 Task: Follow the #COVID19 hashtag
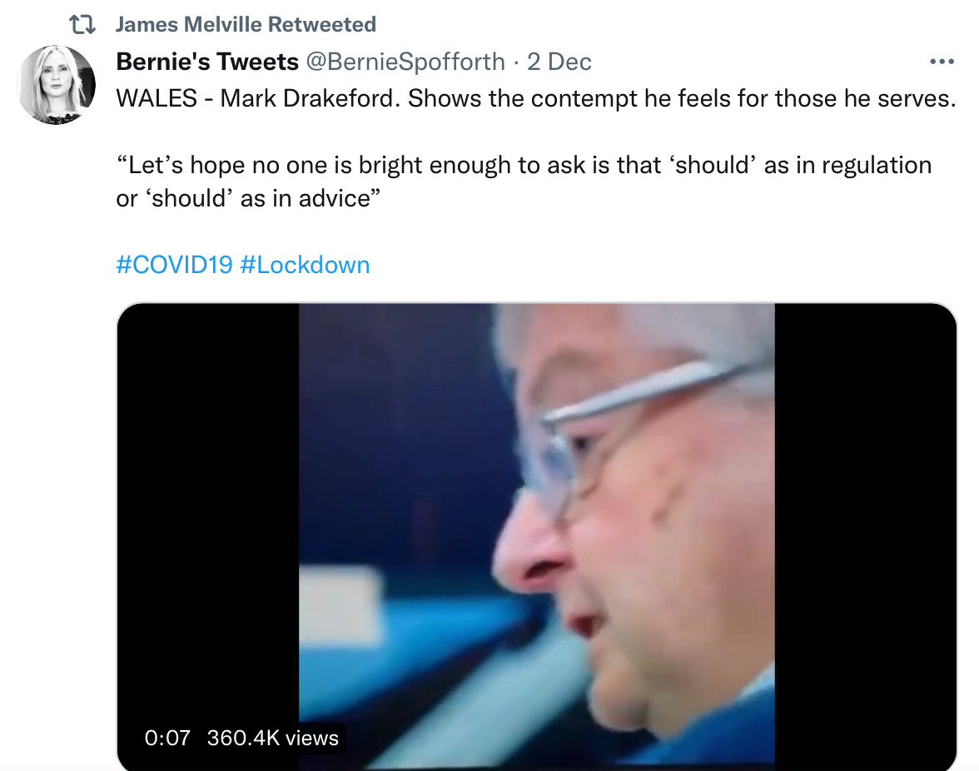(174, 265)
